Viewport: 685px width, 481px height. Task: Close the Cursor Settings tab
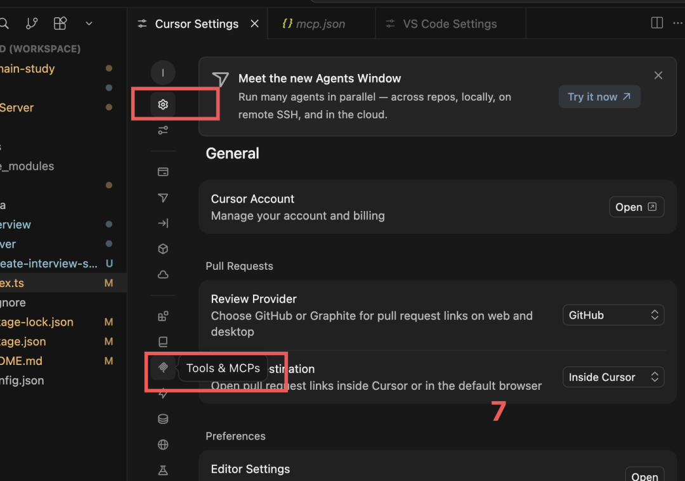pos(255,23)
